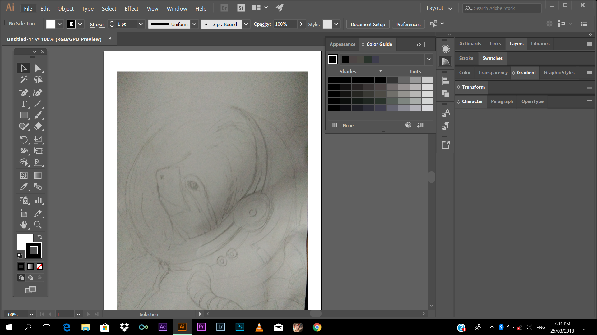Viewport: 597px width, 335px height.
Task: Open harmony rules dropdown in Color Guide
Action: click(429, 59)
